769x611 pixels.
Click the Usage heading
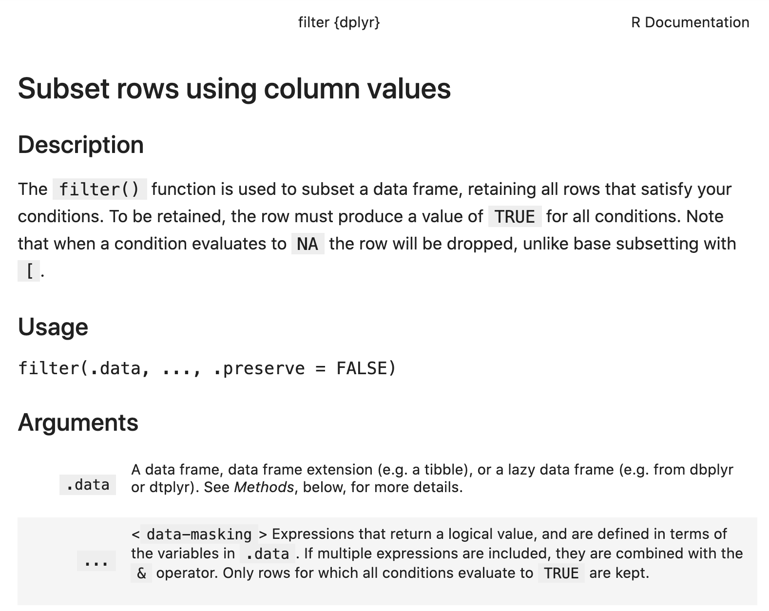[x=53, y=327]
